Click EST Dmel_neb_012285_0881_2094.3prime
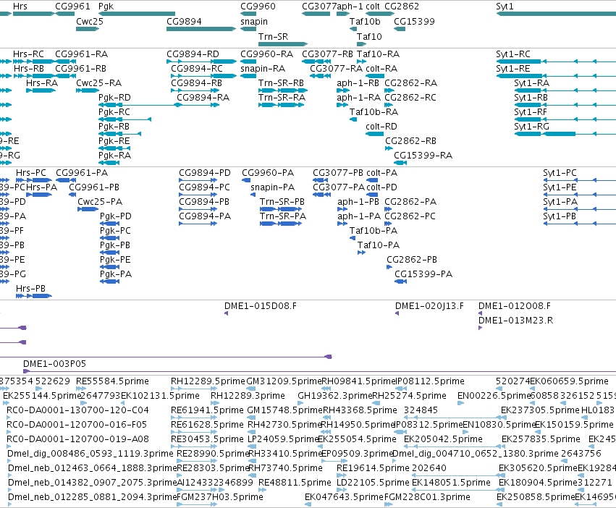 [93, 497]
